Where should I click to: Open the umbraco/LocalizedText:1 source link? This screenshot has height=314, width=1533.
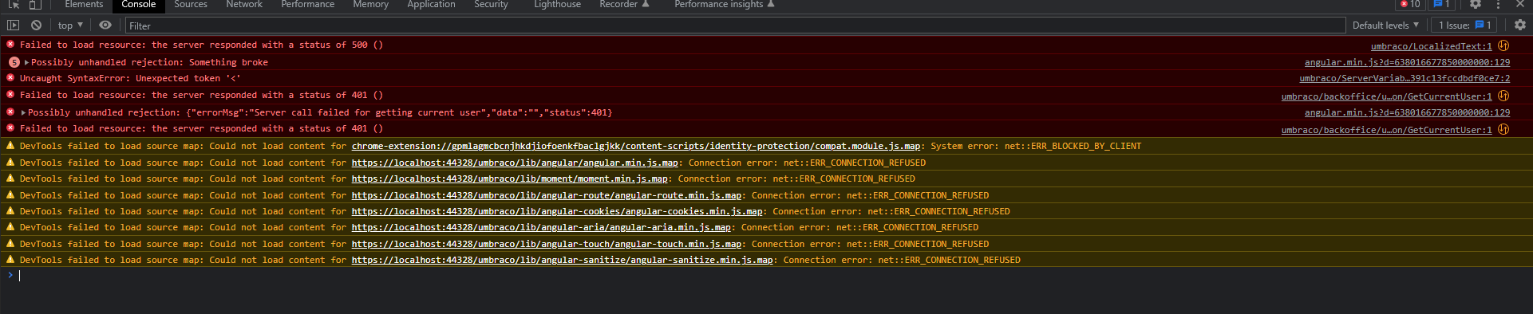(1431, 46)
